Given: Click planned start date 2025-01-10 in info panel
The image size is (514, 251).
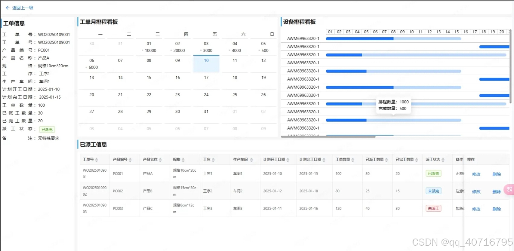Looking at the screenshot, I should click(49, 89).
